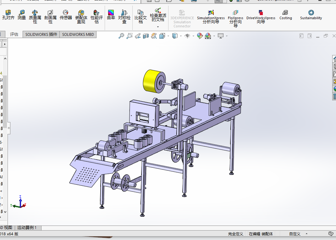336x240 pixels.
Task: Toggle Hide/Show Items eye icon
Action: pos(187,36)
